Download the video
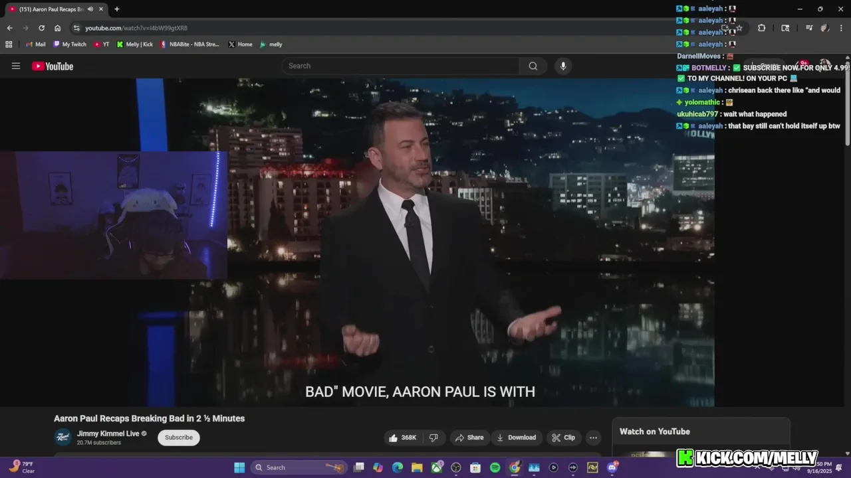851x478 pixels. point(516,438)
